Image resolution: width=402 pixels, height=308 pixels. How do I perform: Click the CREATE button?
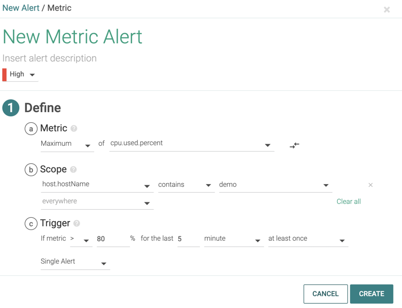click(x=372, y=294)
